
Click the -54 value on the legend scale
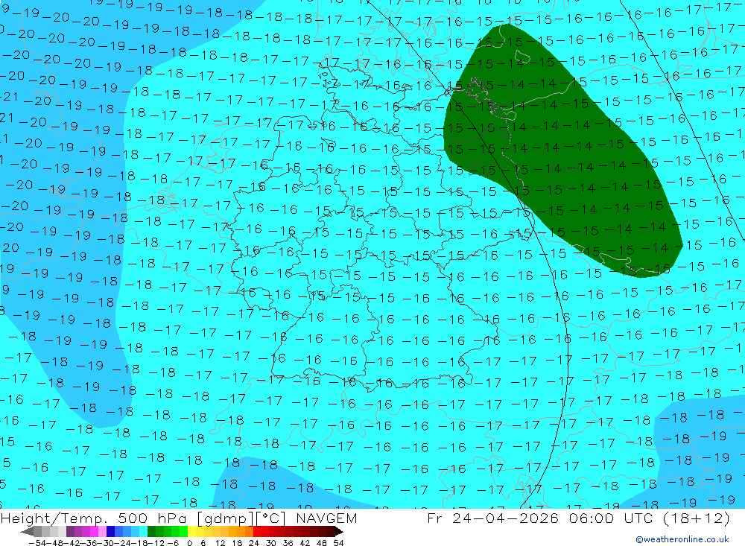(x=38, y=543)
